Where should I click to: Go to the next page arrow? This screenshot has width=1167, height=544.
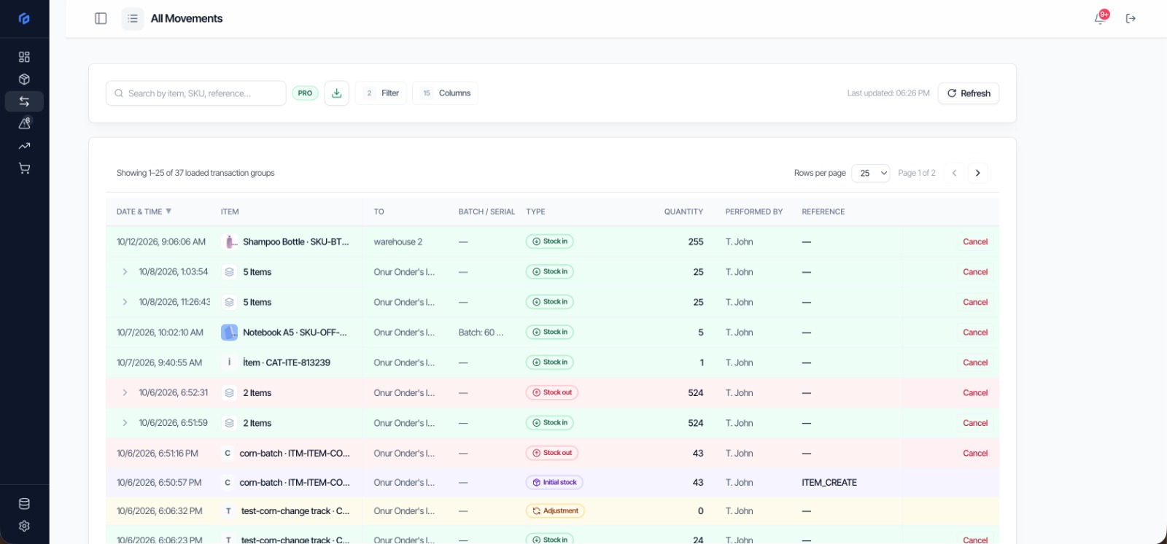(977, 173)
